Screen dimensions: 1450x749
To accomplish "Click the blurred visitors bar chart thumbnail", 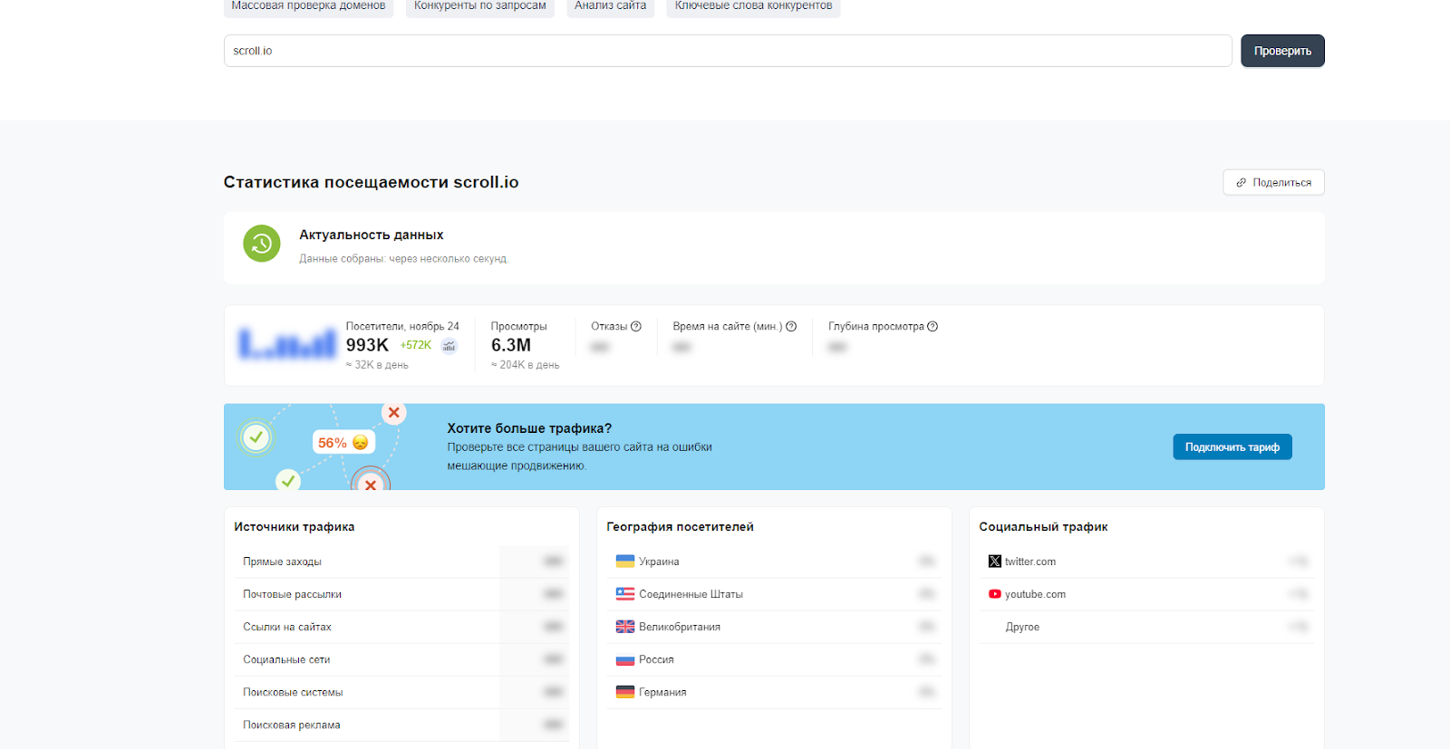I will click(x=286, y=344).
